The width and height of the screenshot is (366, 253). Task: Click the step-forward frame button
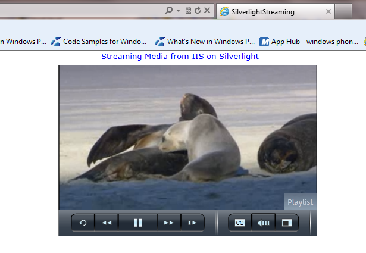pyautogui.click(x=192, y=223)
